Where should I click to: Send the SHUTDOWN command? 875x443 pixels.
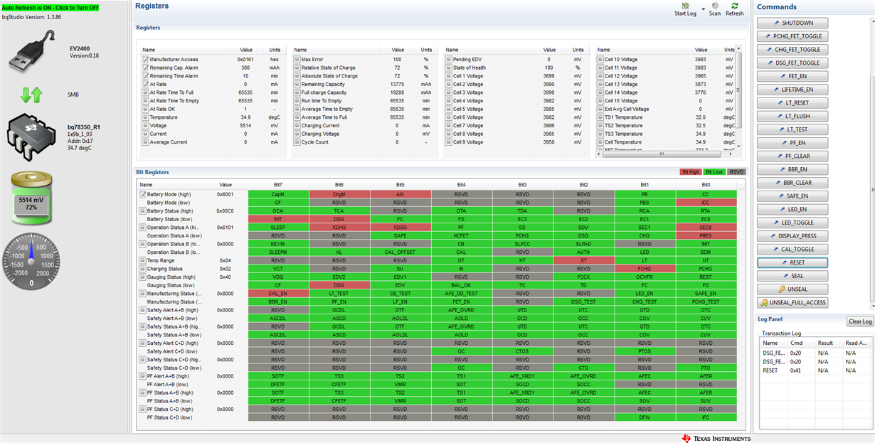point(792,23)
